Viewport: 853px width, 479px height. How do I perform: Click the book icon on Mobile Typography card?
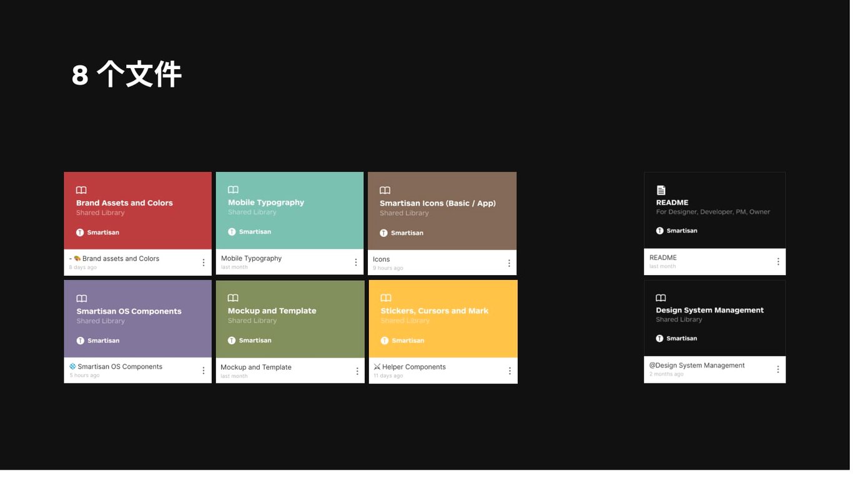tap(233, 190)
